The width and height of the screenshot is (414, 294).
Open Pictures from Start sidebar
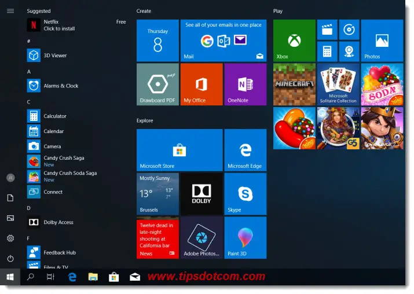10,218
